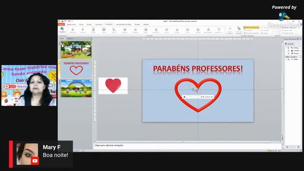This screenshot has height=171, width=304.
Task: Apply the Esmaecer fade animation
Action: pyautogui.click(x=135, y=30)
